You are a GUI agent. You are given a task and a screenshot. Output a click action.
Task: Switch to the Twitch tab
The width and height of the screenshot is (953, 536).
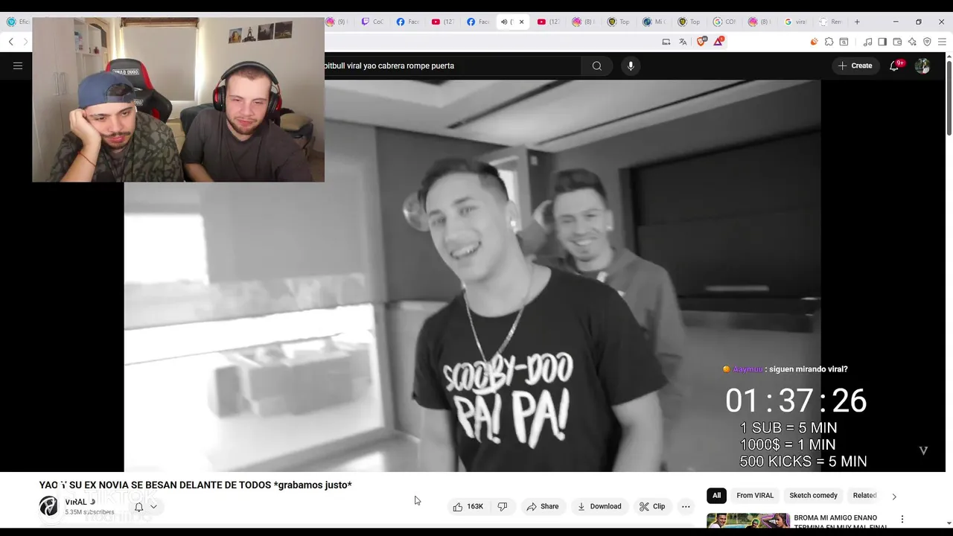pos(372,22)
